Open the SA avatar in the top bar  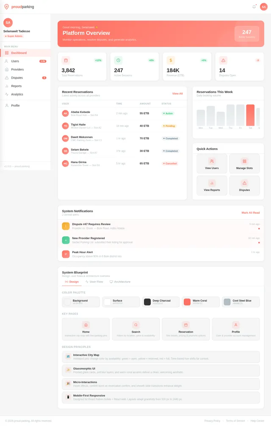coord(264,7)
